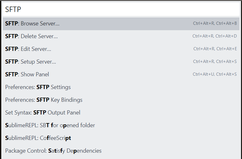Click the typed 'SFTP' query text
This screenshot has height=159, width=242.
13,10
